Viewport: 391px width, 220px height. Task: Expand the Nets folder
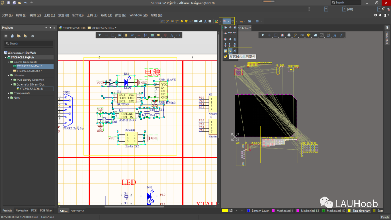(9, 98)
